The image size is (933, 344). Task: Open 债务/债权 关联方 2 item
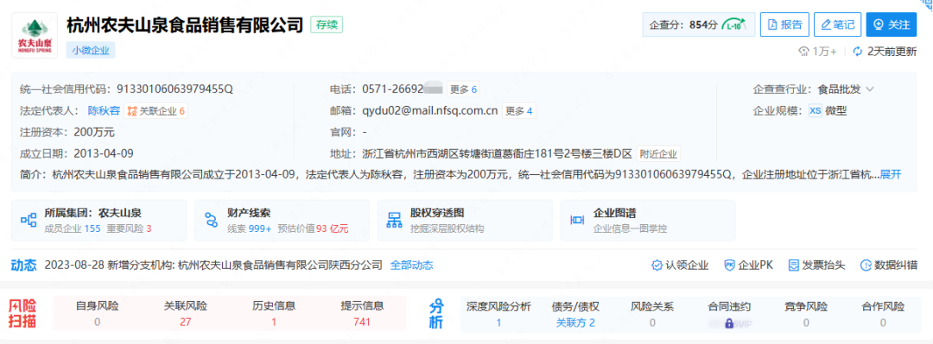point(575,315)
